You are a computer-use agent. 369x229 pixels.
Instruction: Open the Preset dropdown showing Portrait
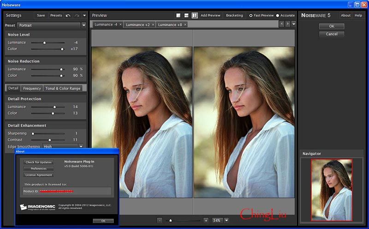[x=83, y=25]
